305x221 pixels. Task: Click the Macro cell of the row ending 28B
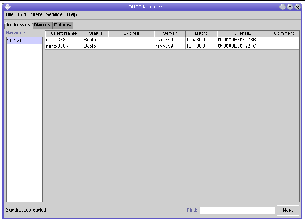point(201,40)
